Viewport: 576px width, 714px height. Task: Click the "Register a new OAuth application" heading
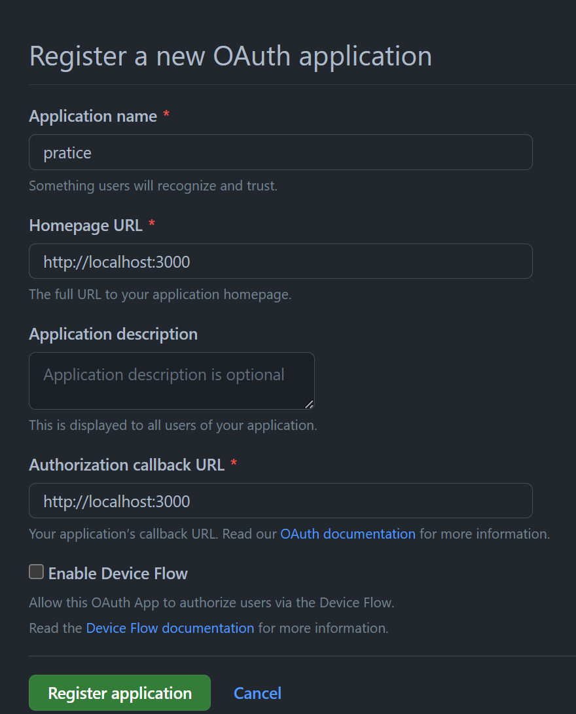coord(230,56)
